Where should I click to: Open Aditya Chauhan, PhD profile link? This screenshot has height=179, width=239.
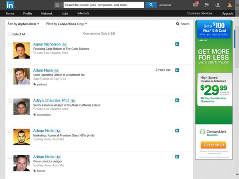coord(51,100)
